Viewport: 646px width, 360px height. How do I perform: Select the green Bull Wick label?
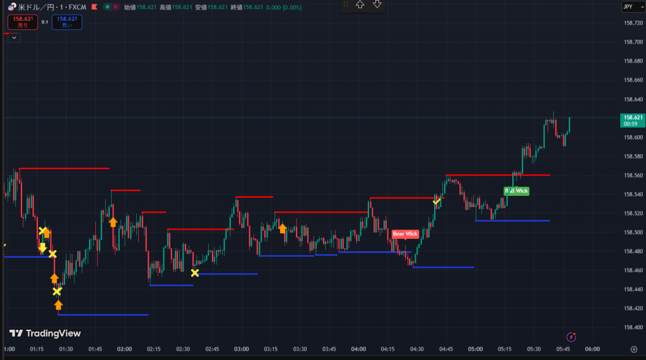click(516, 190)
